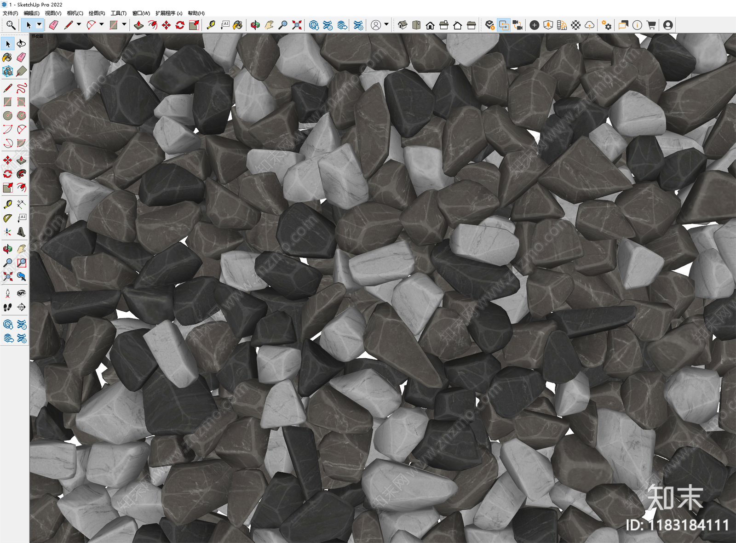Activate the Follow Me tool
This screenshot has height=543, width=736.
(21, 174)
